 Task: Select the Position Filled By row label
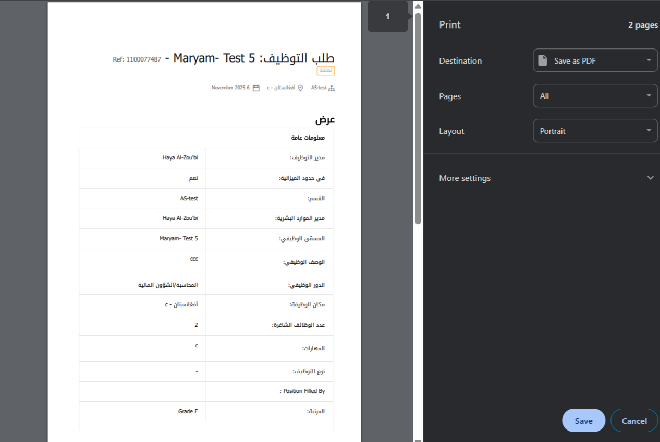coord(303,391)
